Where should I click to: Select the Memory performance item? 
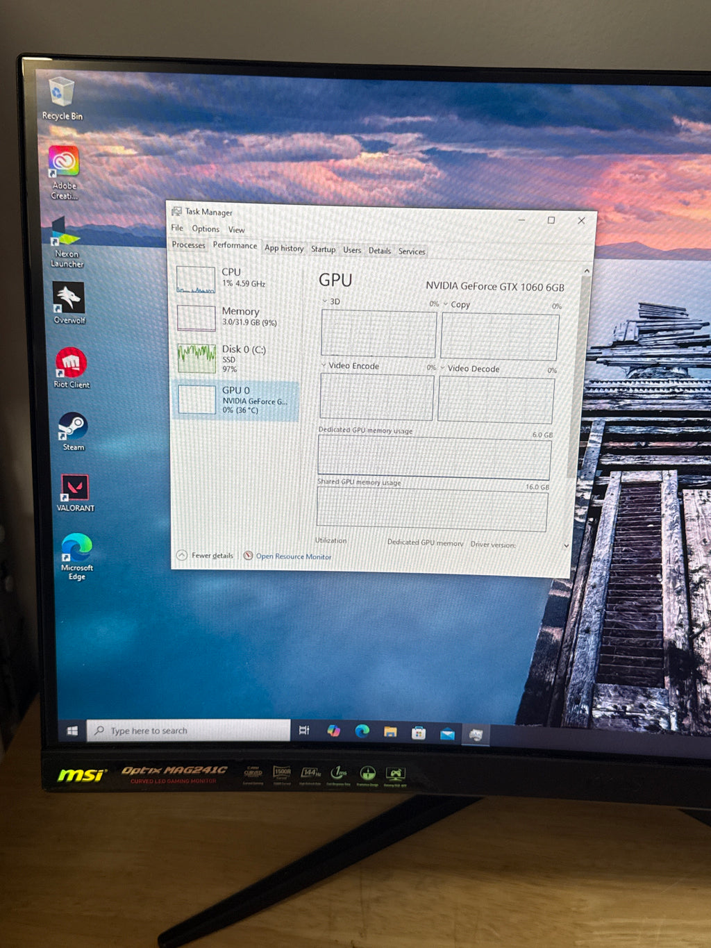tap(236, 317)
